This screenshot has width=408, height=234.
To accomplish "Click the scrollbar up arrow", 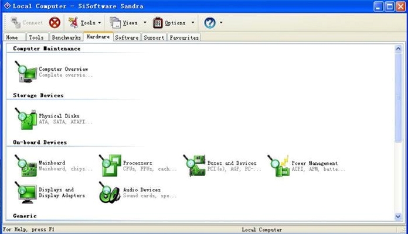I will point(398,49).
